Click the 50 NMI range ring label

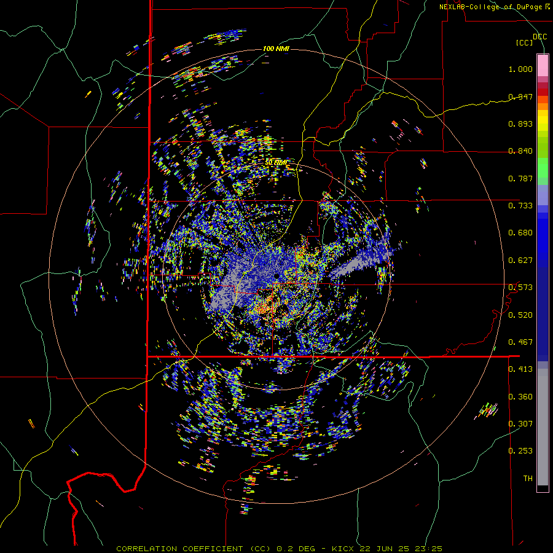(276, 162)
